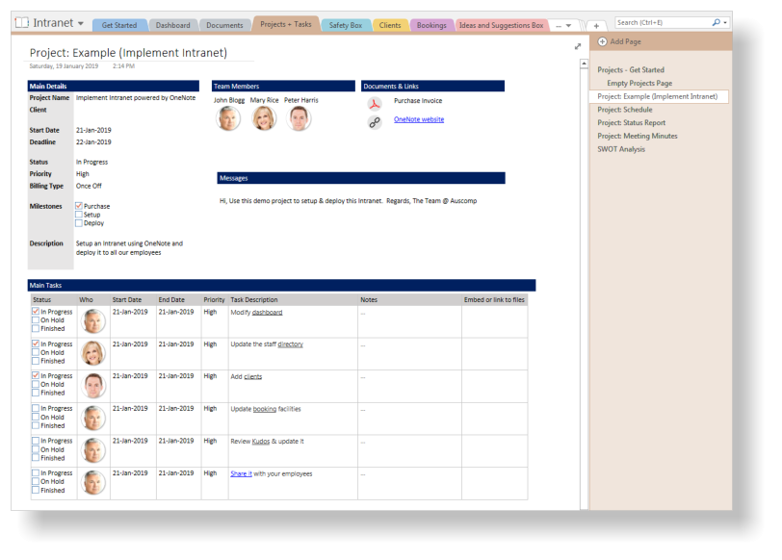The height and width of the screenshot is (560, 782).
Task: Open the Intranet notebook dropdown
Action: click(81, 24)
